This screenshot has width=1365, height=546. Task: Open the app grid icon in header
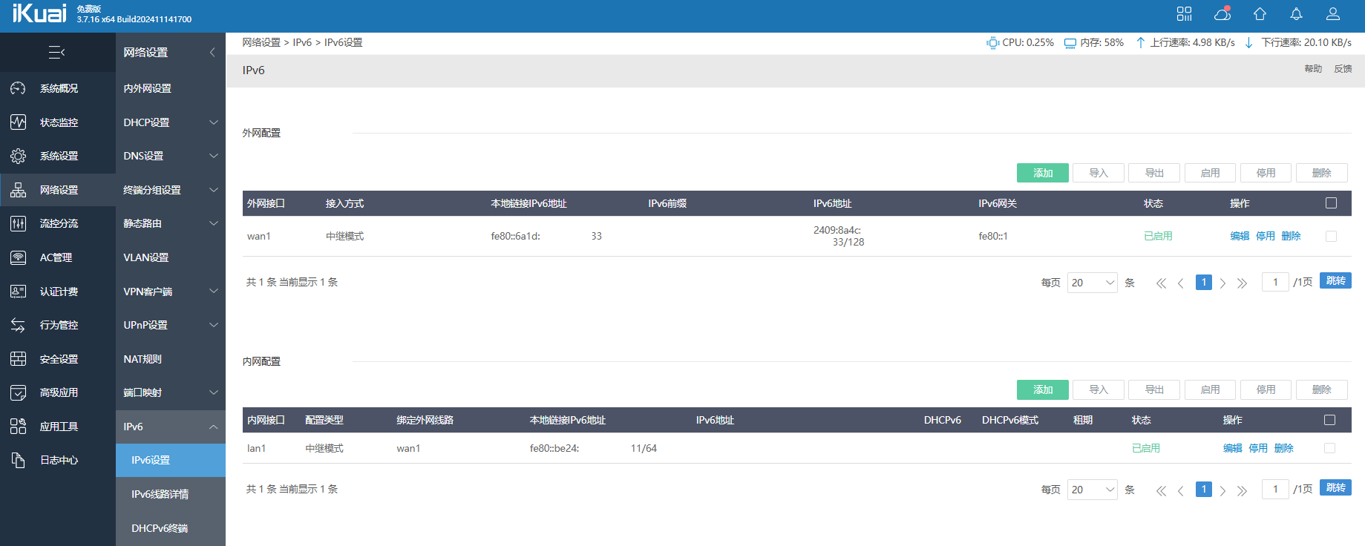pos(1184,14)
